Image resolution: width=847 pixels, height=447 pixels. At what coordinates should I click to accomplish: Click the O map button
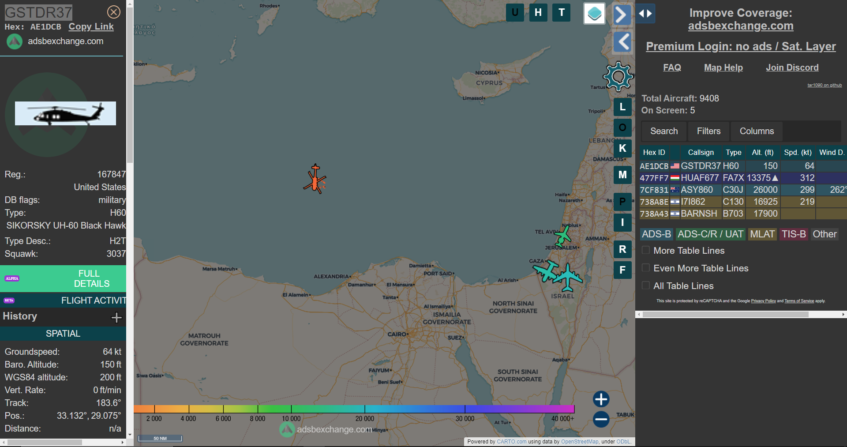pyautogui.click(x=622, y=128)
